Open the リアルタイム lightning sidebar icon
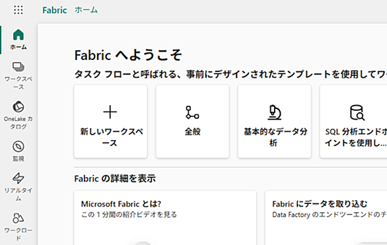The width and height of the screenshot is (387, 245). tap(18, 178)
